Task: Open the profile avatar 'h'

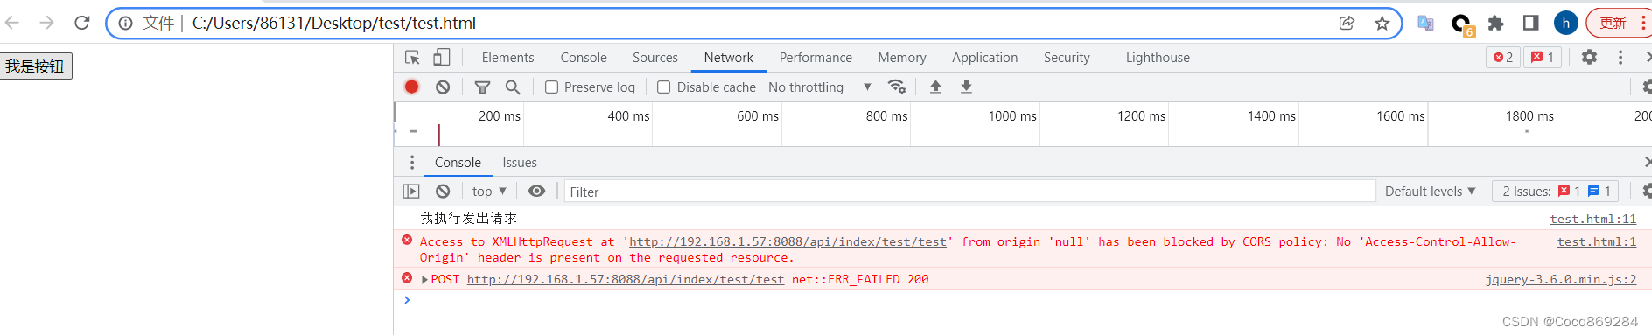Action: point(1566,24)
